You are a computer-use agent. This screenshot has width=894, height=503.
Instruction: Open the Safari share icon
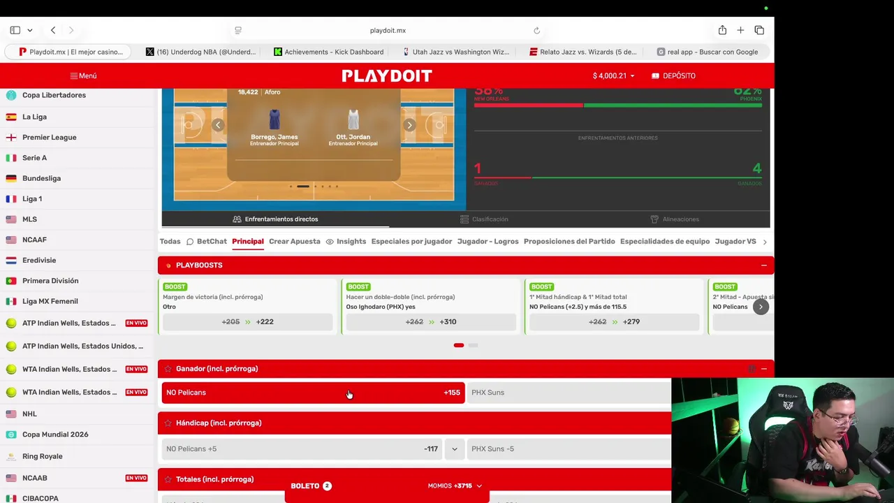click(x=722, y=30)
